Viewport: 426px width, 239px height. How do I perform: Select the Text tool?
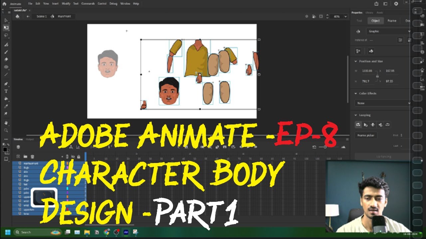coord(6,91)
